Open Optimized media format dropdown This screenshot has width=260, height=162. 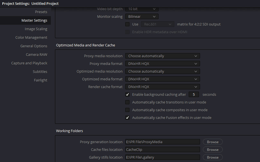pyautogui.click(x=162, y=79)
